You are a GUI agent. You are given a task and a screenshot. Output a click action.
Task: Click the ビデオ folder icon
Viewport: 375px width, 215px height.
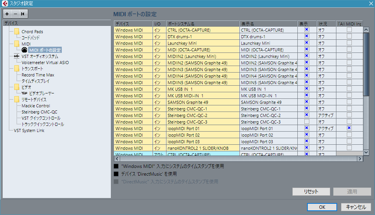point(17,87)
